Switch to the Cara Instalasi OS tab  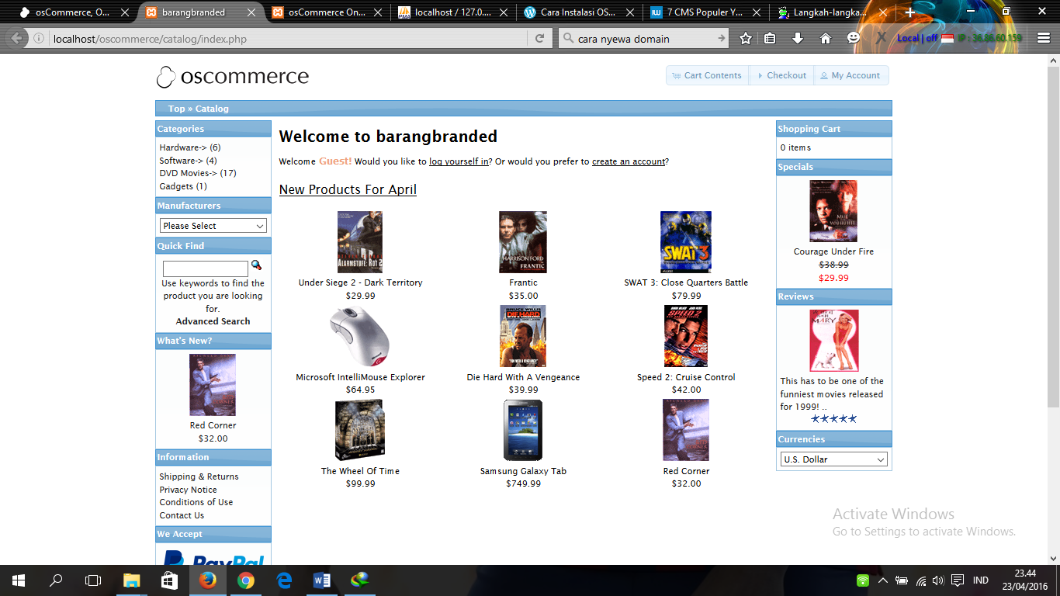click(580, 12)
